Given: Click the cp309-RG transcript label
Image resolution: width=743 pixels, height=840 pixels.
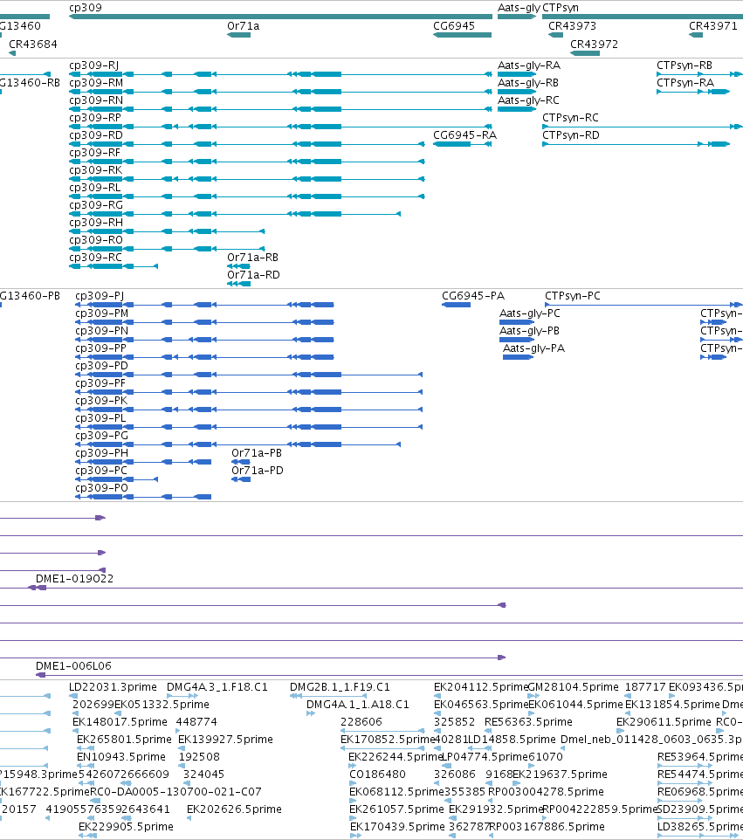Looking at the screenshot, I should 96,205.
